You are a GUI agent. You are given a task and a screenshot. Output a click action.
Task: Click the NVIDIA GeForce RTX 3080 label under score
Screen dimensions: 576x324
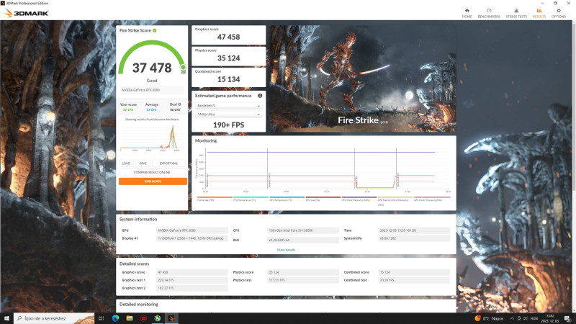(x=152, y=90)
